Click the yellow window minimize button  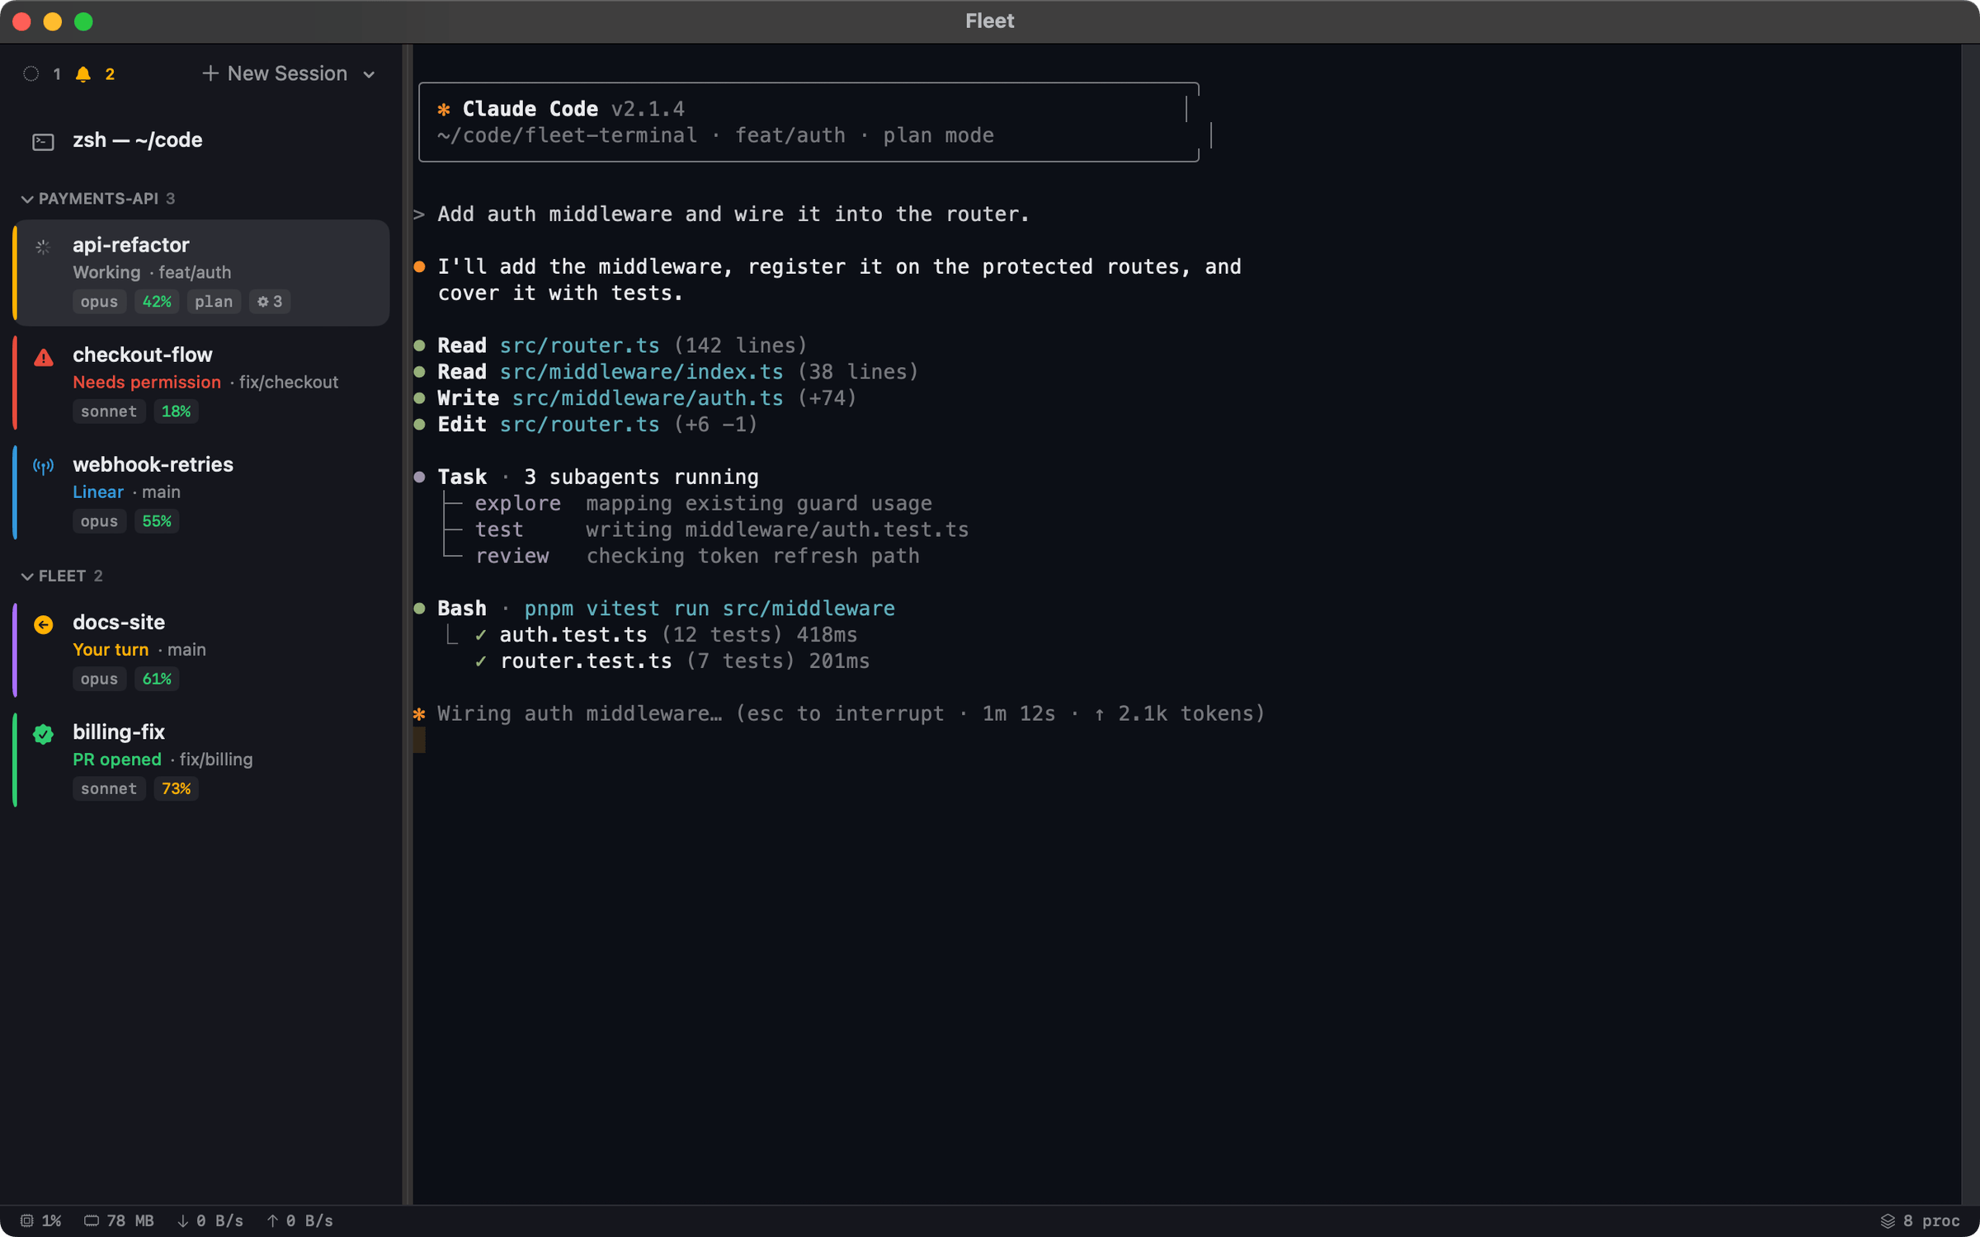coord(53,21)
